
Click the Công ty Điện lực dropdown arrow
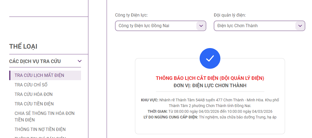tap(201, 26)
